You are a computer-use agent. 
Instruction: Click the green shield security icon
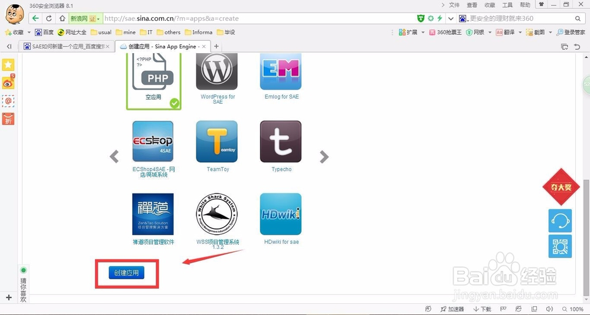421,18
